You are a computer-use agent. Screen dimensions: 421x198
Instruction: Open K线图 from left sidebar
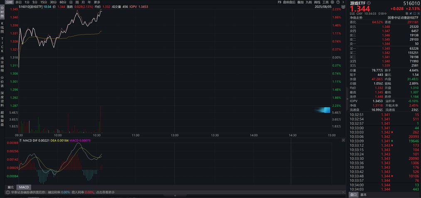coord(2,27)
